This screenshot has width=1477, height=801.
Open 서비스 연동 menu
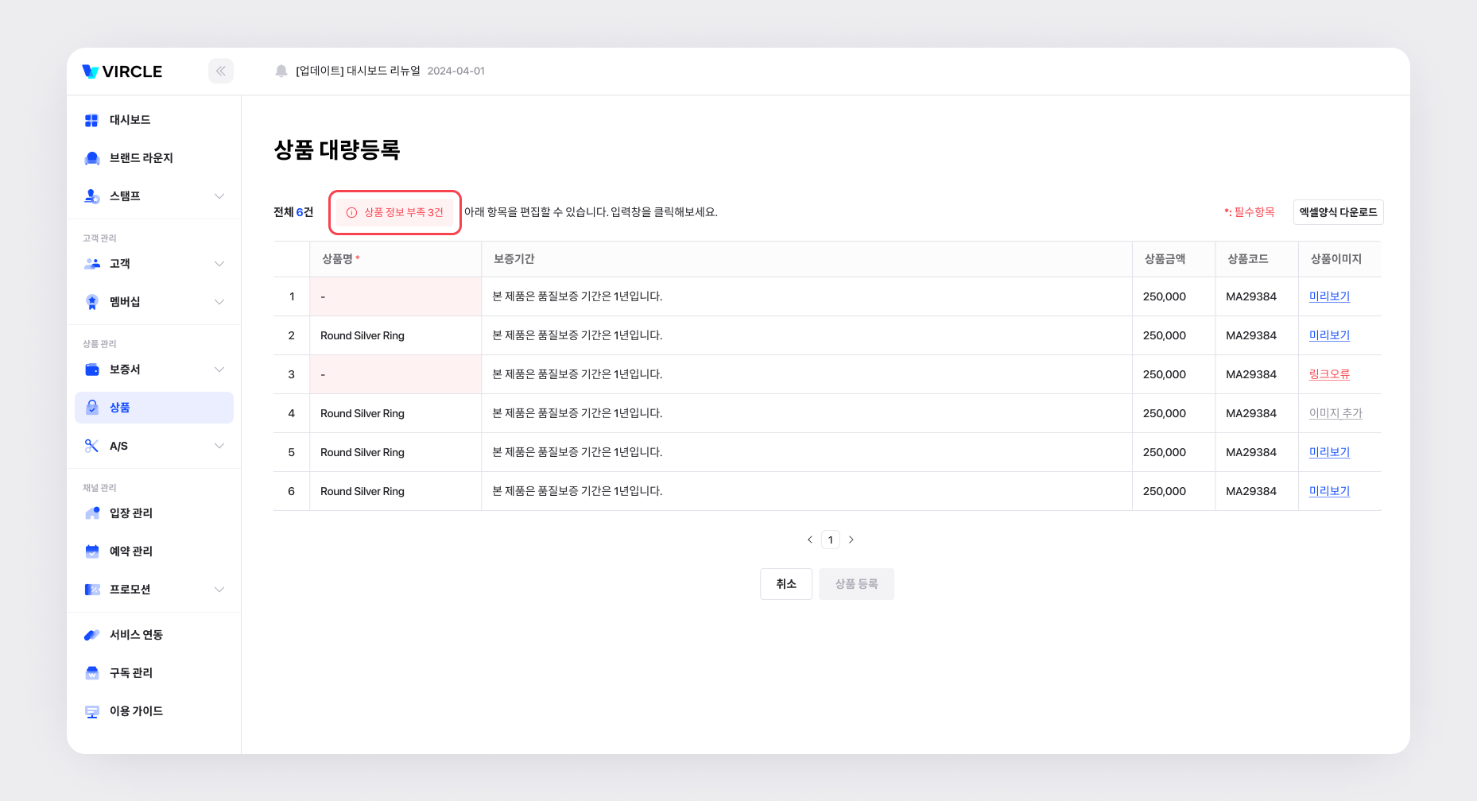click(x=154, y=635)
